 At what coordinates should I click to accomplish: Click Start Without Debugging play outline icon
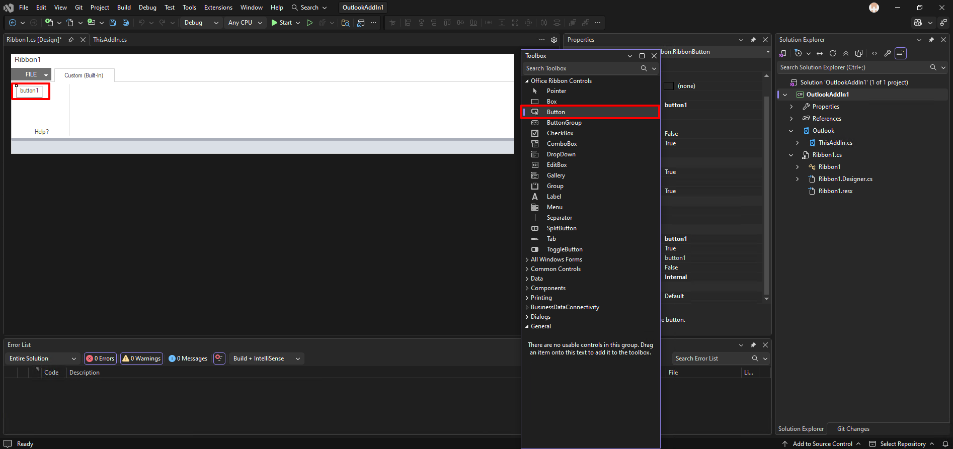pos(309,23)
